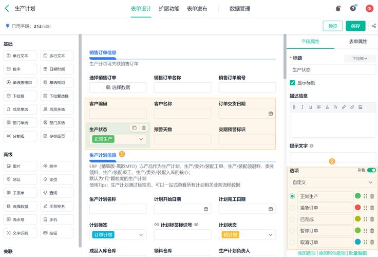This screenshot has width=378, height=257.
Task: Open the help question mark icon
Action: [353, 8]
